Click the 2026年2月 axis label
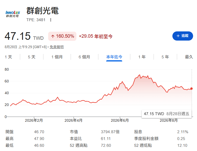The height and width of the screenshot is (151, 197). pos(34,120)
